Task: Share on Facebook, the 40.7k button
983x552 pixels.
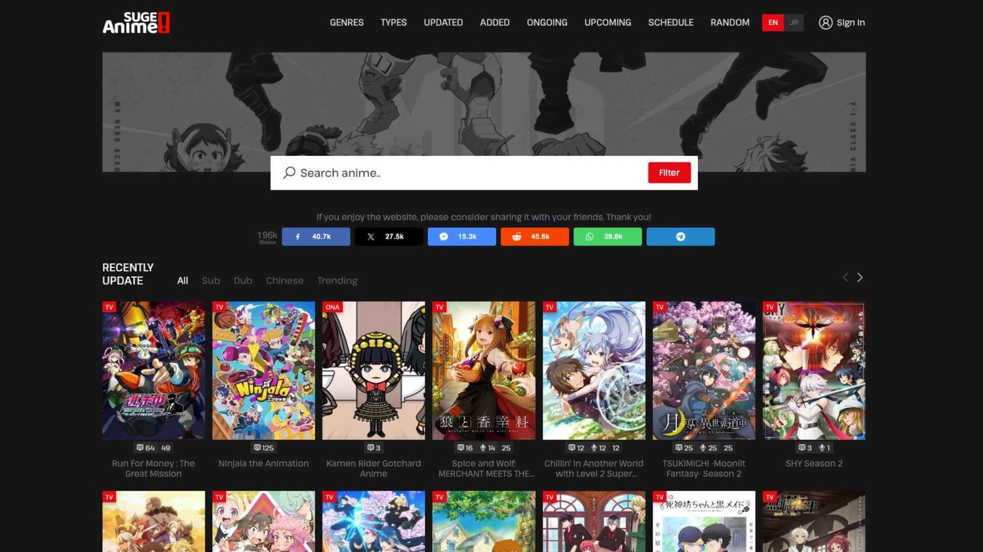Action: [x=316, y=236]
